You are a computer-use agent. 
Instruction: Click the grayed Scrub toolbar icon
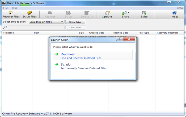tap(68, 14)
